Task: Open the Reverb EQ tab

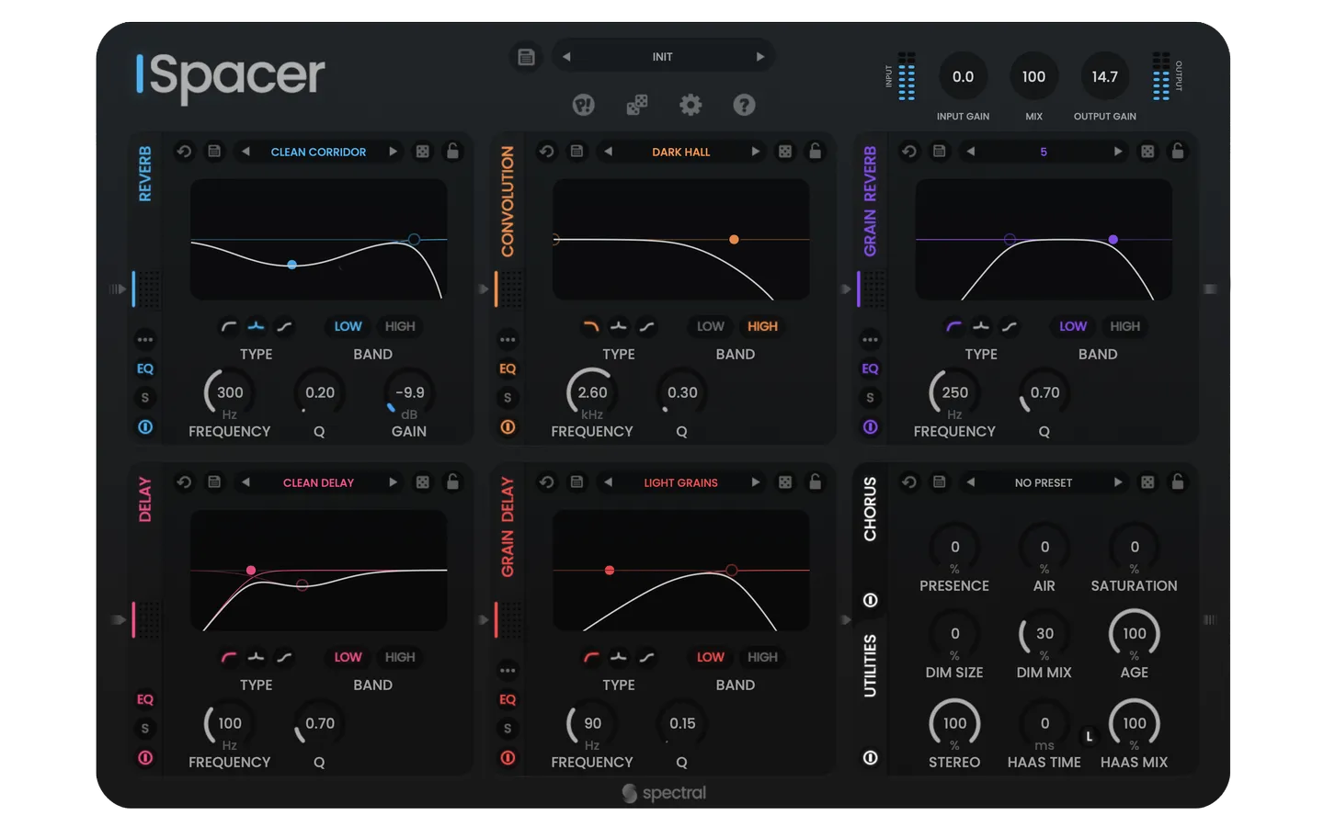Action: click(x=145, y=368)
